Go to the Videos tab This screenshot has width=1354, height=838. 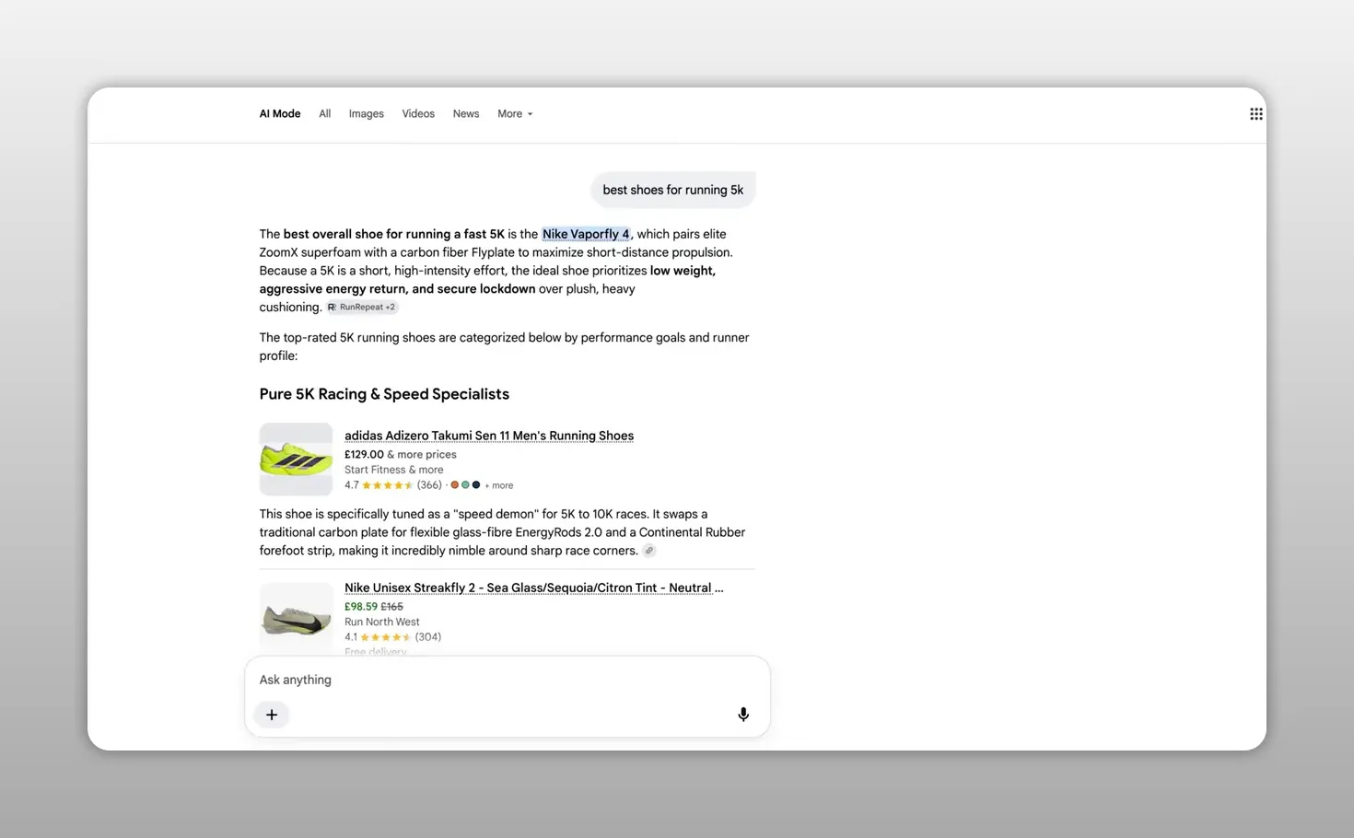(x=418, y=114)
